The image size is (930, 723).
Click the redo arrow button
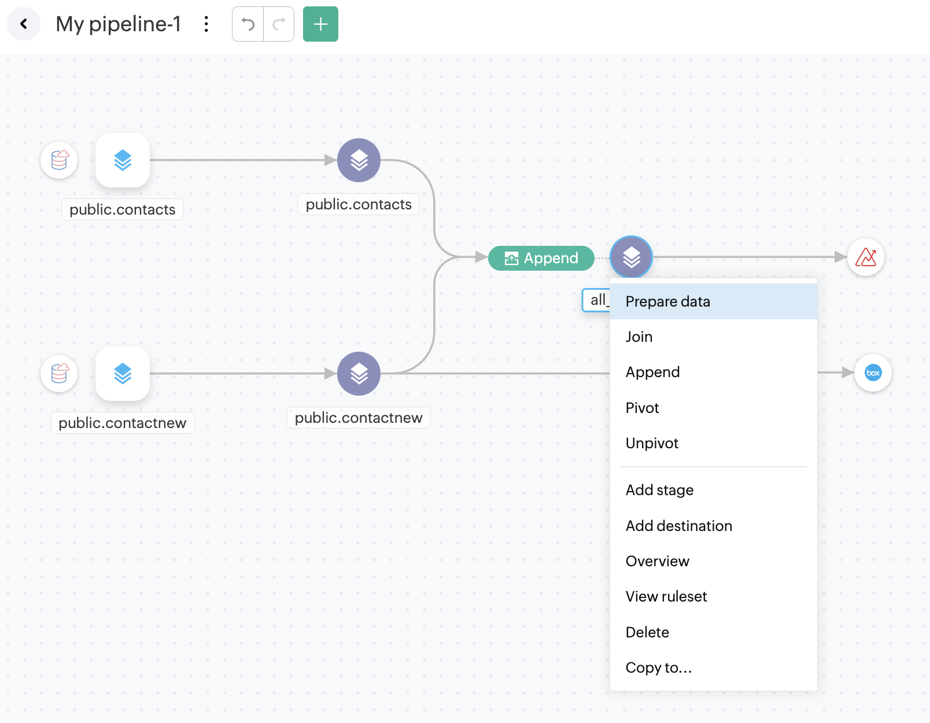(x=279, y=24)
